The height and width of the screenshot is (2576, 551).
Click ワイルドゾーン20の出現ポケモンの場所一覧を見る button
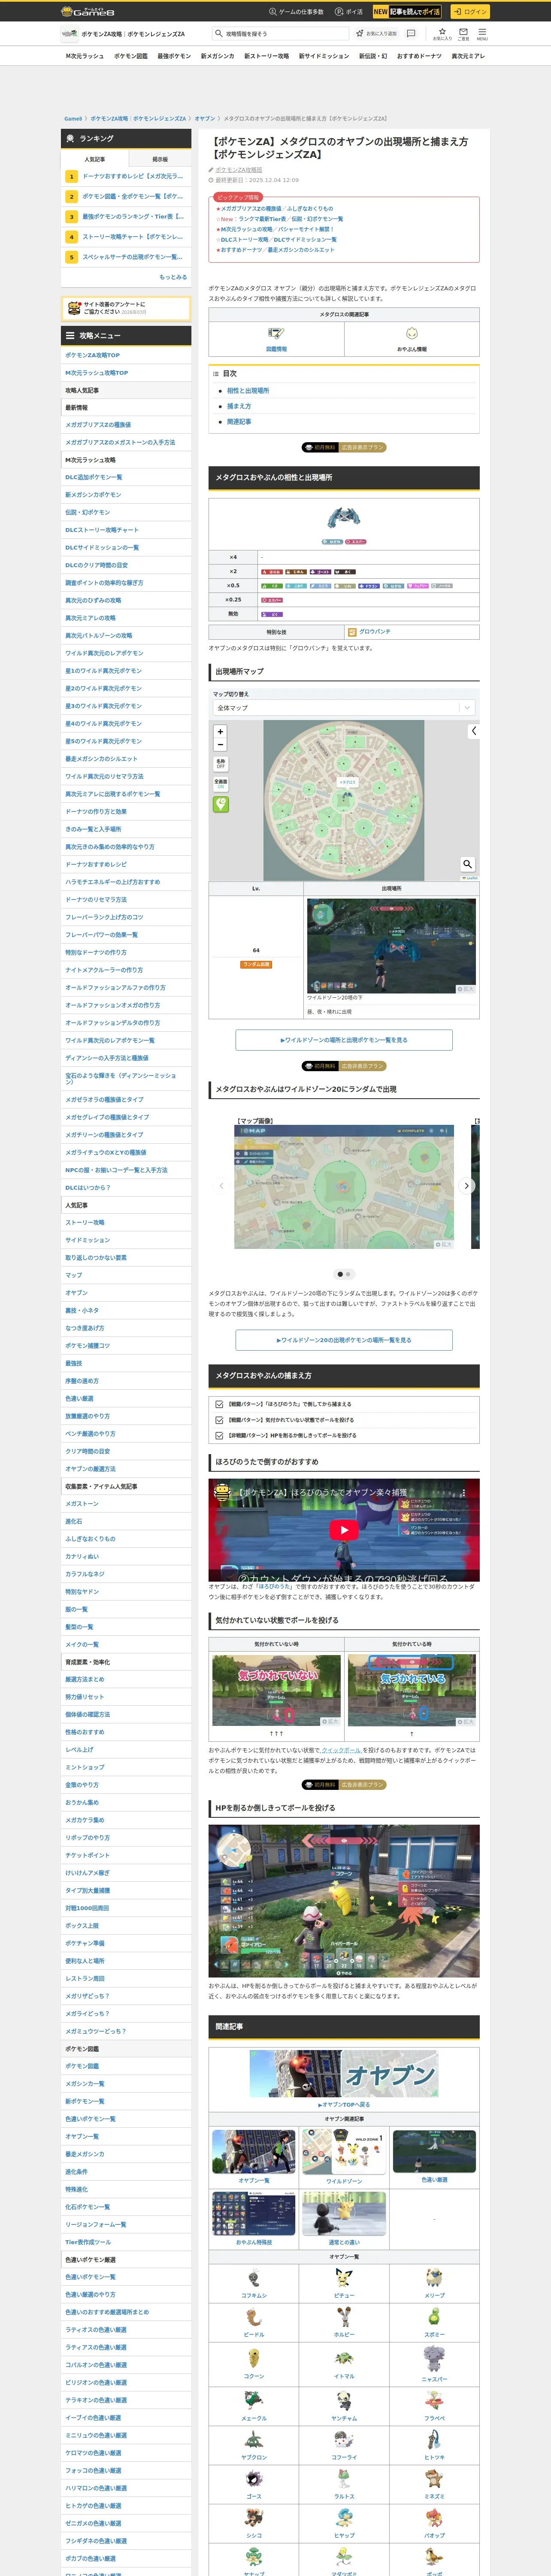tap(344, 1340)
